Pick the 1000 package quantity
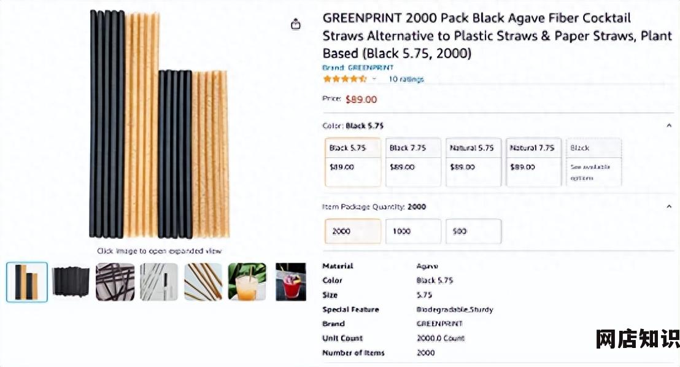 coord(413,231)
